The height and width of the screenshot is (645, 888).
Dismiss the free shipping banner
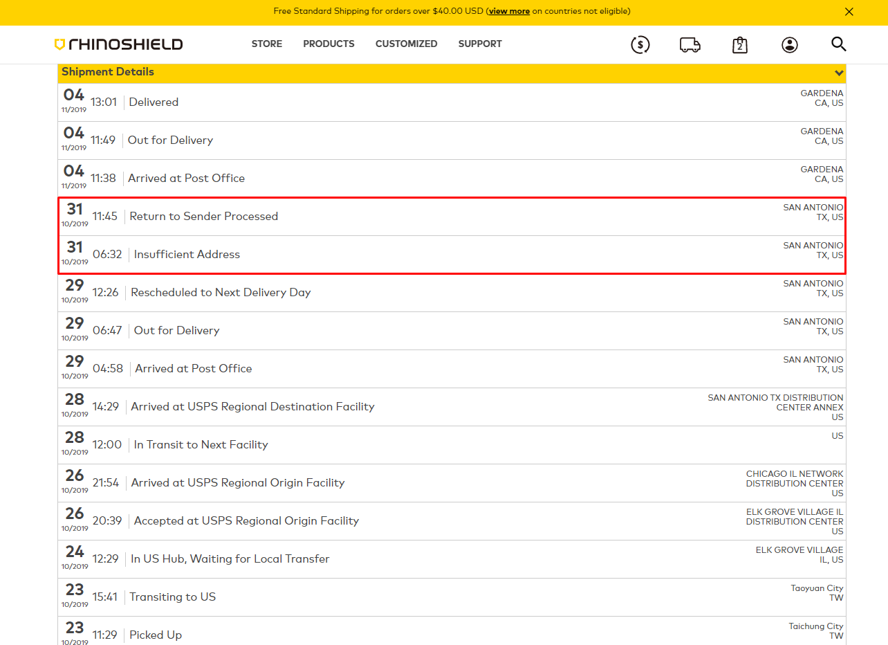coord(849,12)
